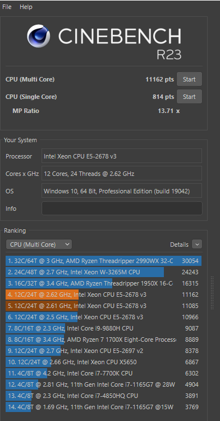The width and height of the screenshot is (220, 421).
Task: Click the 11162 pts multi core score
Action: point(159,79)
